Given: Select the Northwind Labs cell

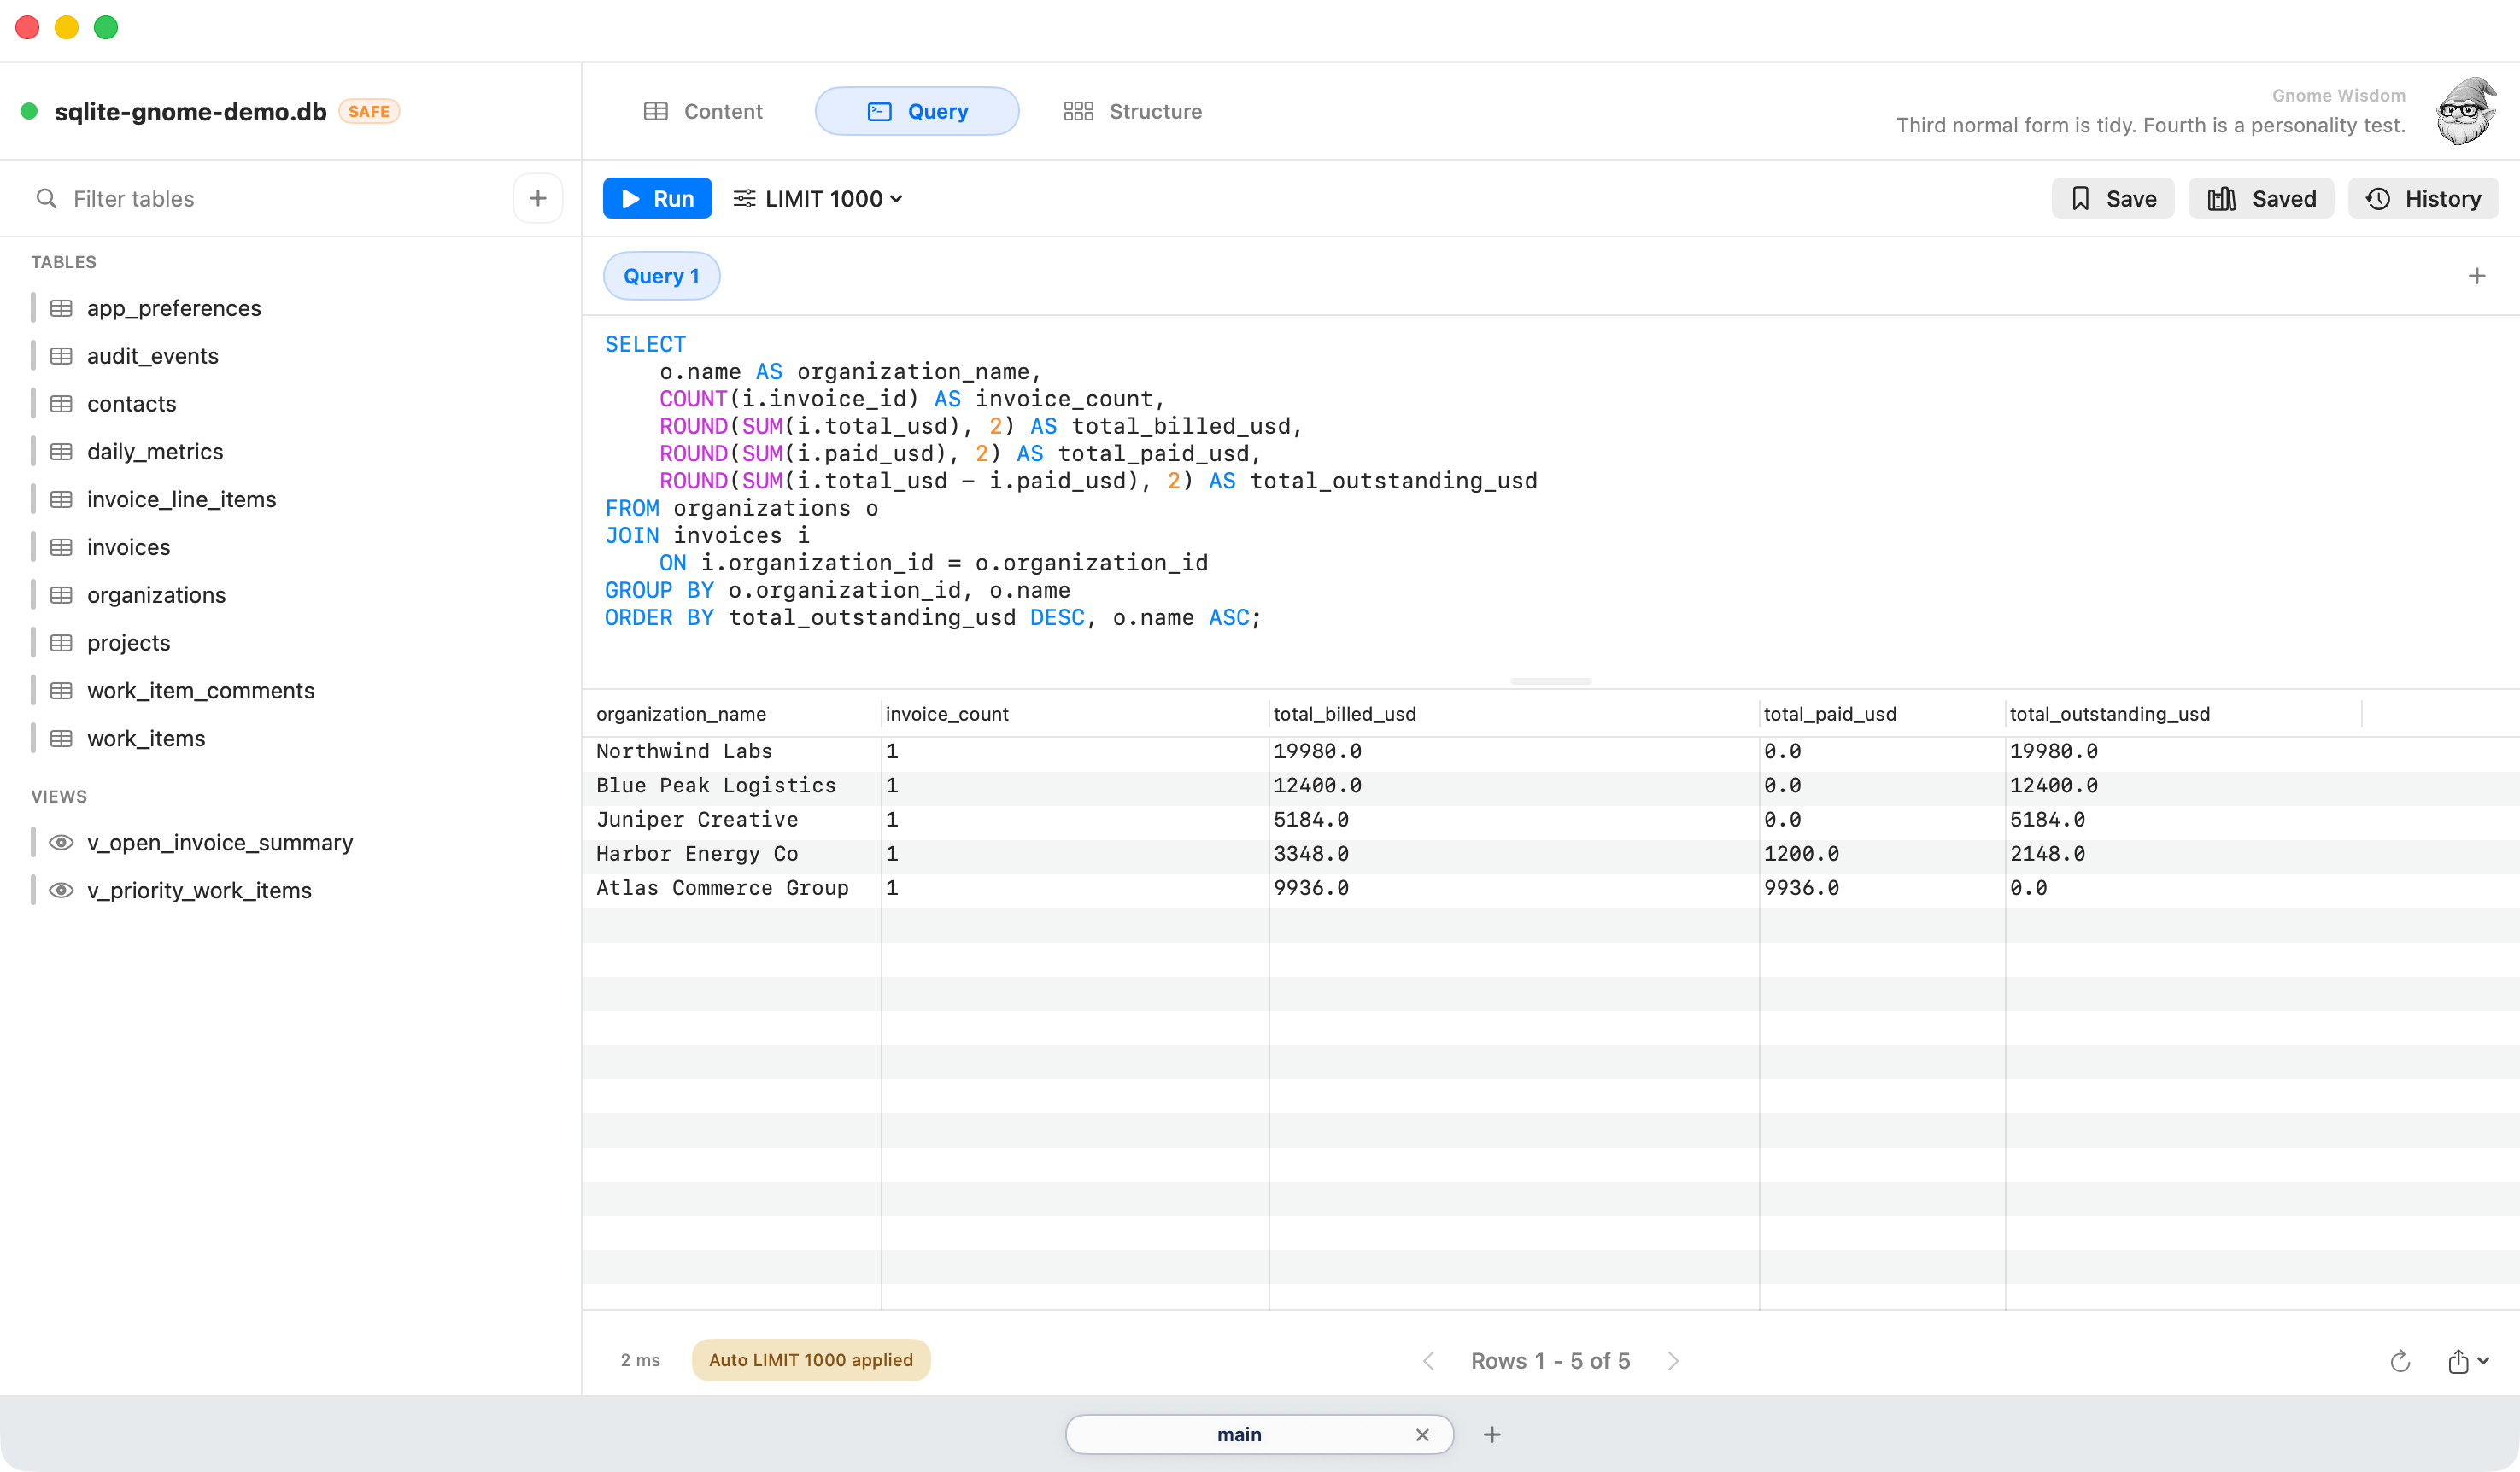Looking at the screenshot, I should pyautogui.click(x=731, y=751).
